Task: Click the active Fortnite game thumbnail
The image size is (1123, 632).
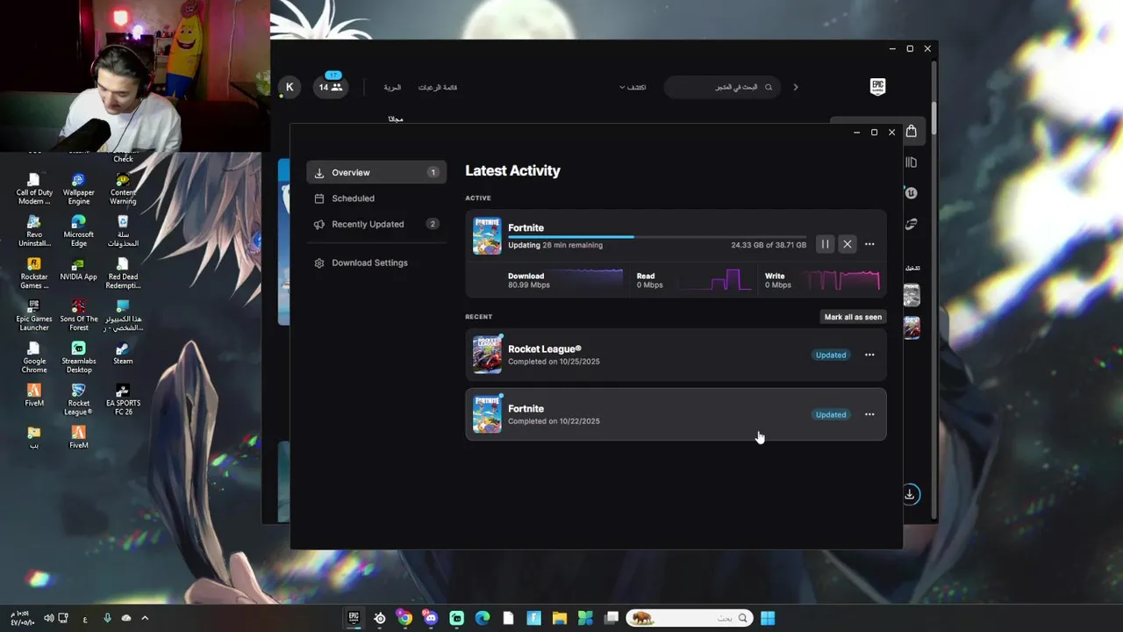Action: tap(487, 236)
